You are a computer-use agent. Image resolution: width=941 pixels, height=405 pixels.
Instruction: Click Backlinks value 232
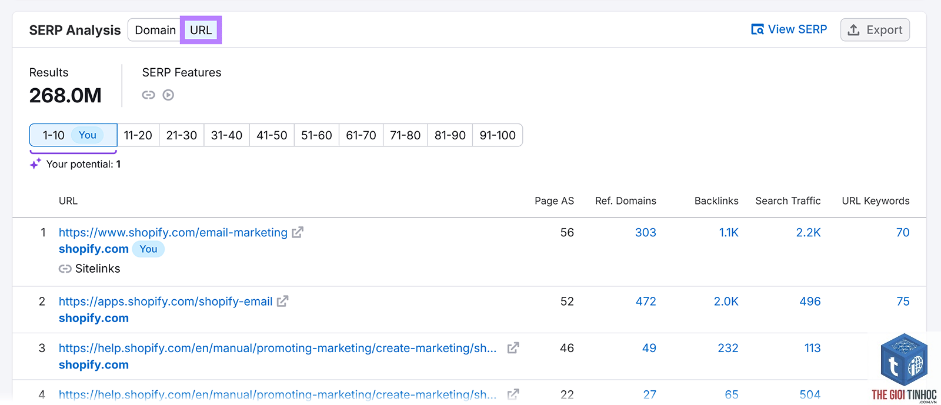[728, 348]
